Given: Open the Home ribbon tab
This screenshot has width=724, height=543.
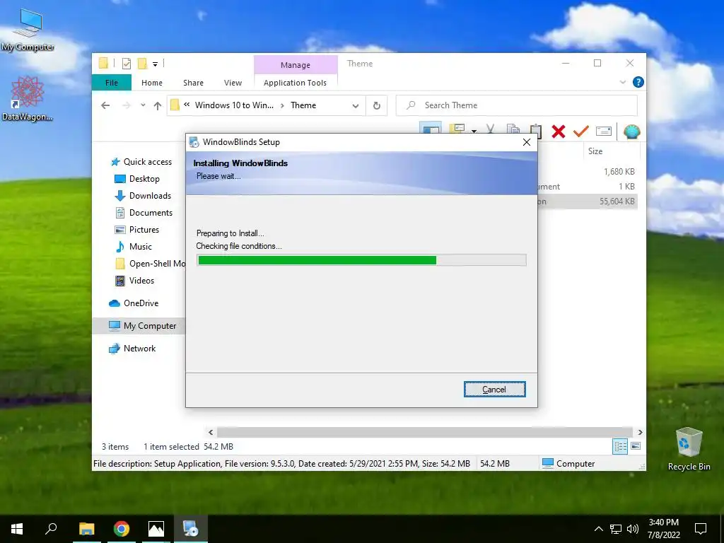Looking at the screenshot, I should [x=152, y=83].
